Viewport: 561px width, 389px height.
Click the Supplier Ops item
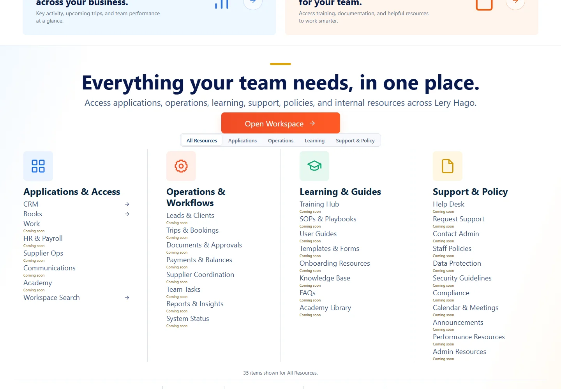click(43, 253)
